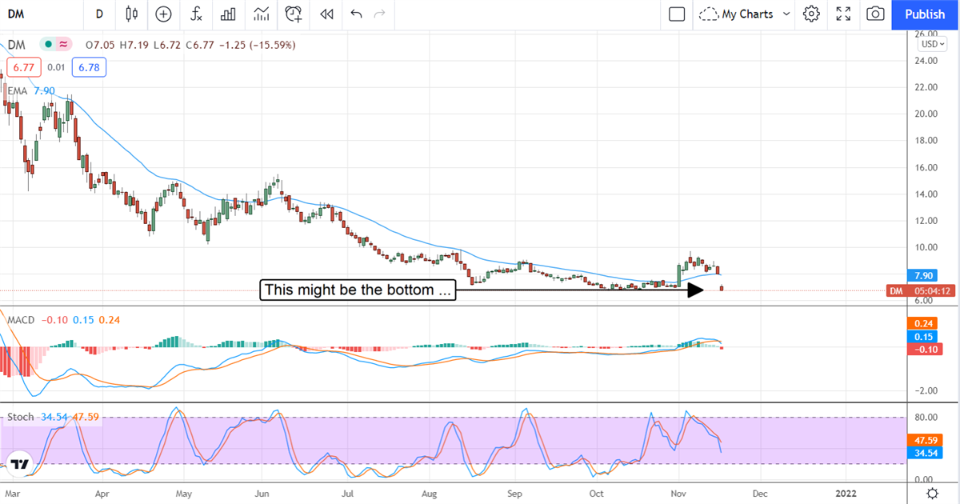Click the green market status dot
960x504 pixels.
[50, 44]
